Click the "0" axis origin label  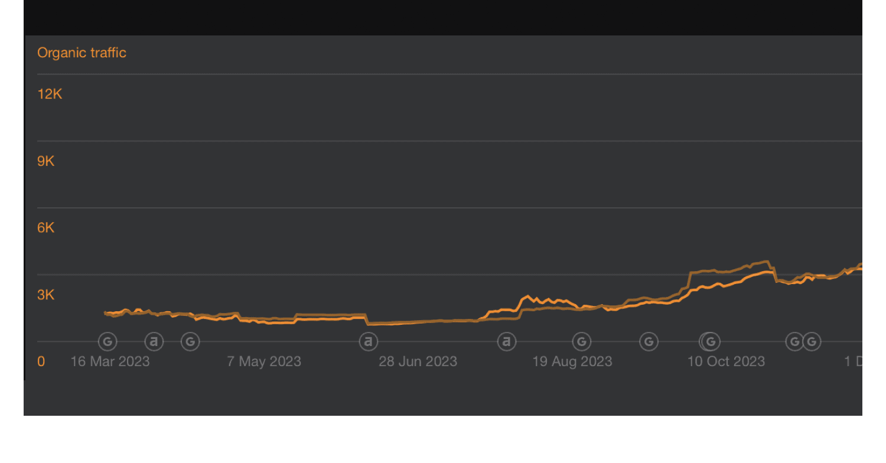(x=41, y=361)
